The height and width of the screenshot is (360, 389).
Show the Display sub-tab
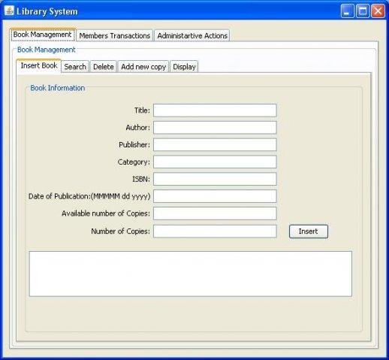[x=184, y=67]
